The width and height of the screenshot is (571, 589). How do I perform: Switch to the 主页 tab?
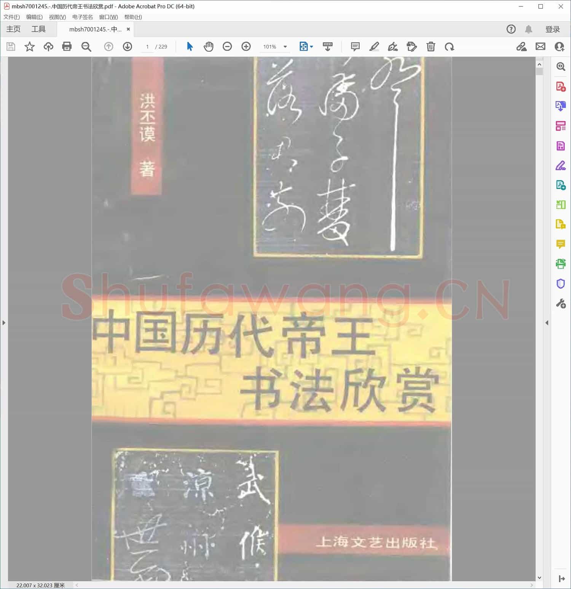click(x=13, y=29)
